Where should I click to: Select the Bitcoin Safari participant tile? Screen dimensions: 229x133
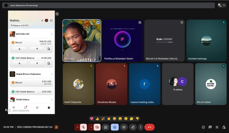click(211, 84)
